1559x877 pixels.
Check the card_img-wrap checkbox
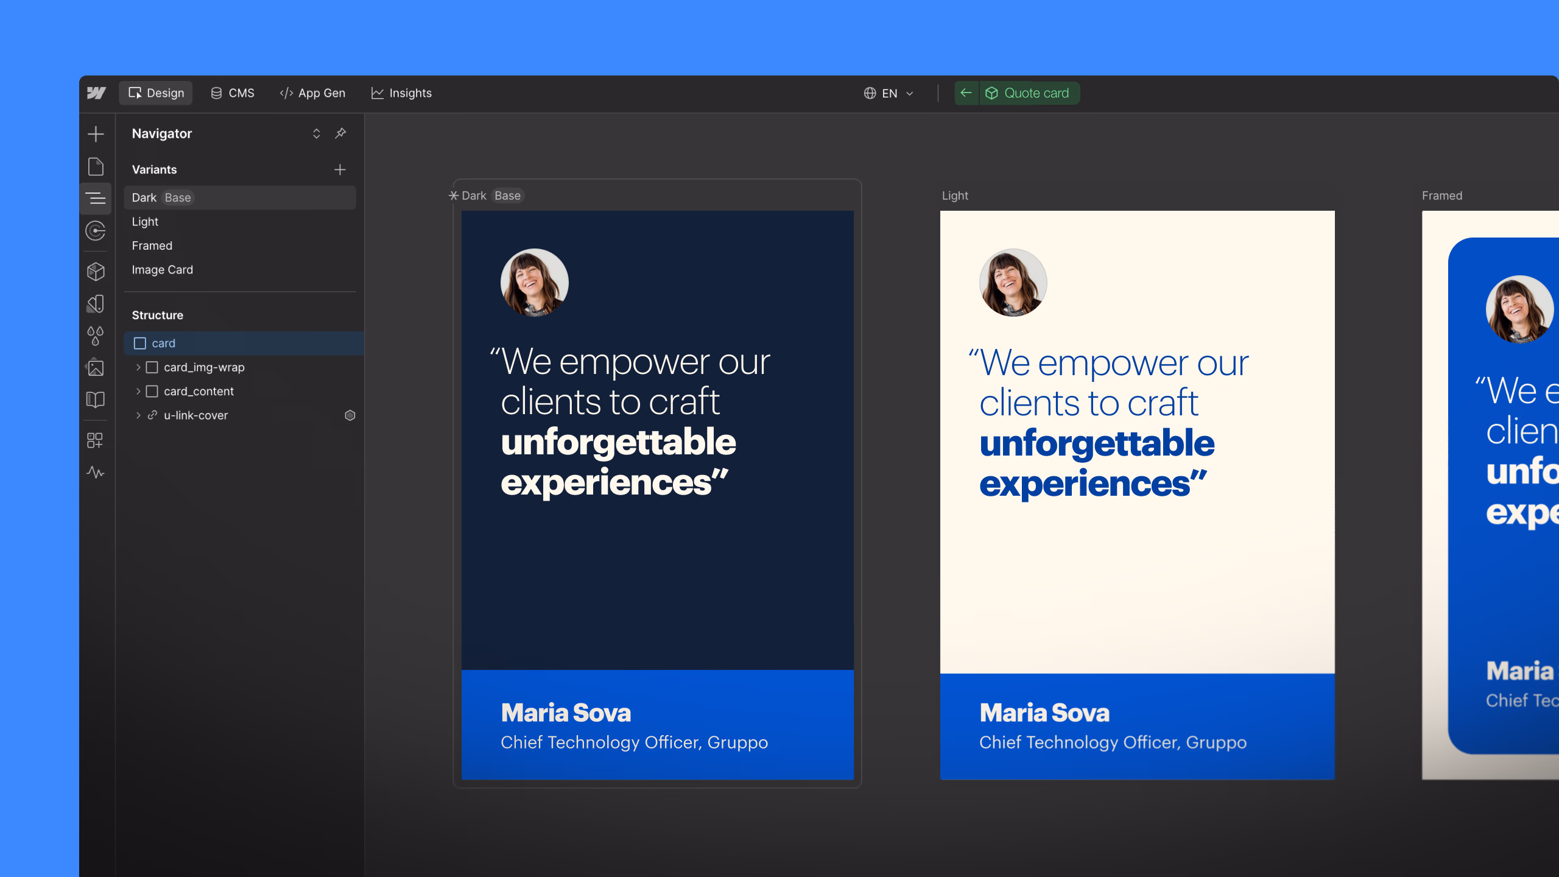(152, 367)
